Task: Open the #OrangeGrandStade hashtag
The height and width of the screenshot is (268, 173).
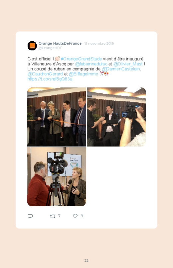Action: [81, 59]
